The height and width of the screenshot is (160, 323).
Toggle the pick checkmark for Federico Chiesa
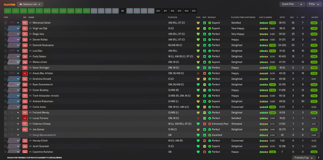pyautogui.click(x=5, y=124)
